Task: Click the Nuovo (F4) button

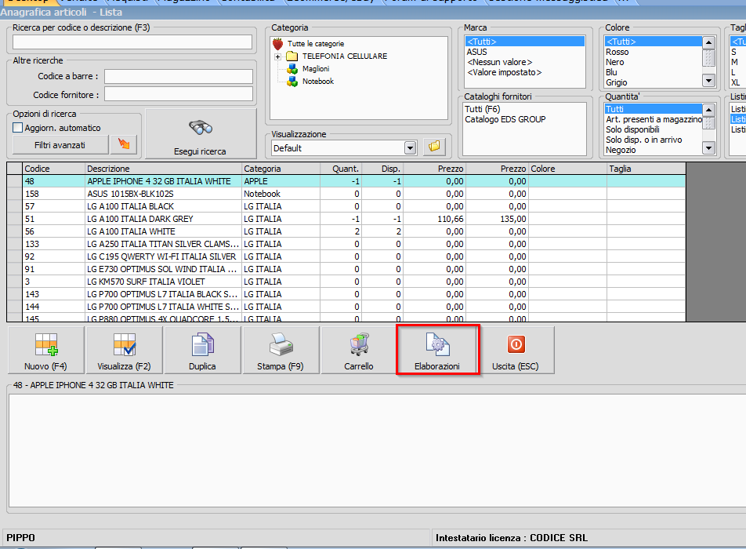Action: coord(46,351)
